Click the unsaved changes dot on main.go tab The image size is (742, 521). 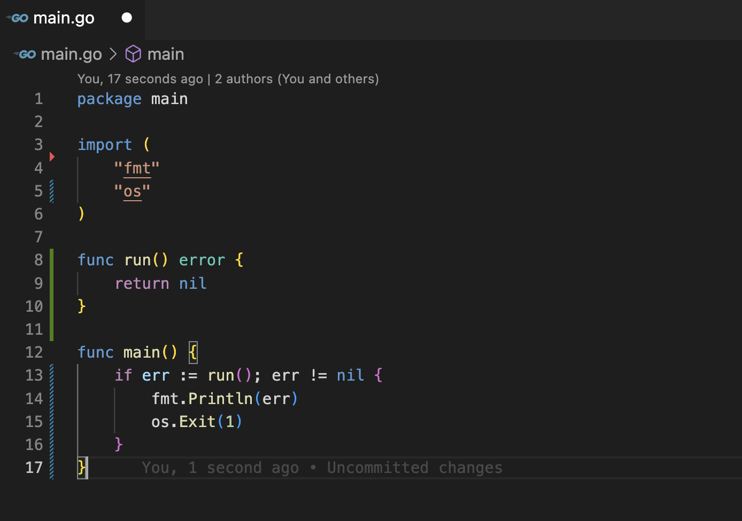click(x=127, y=18)
